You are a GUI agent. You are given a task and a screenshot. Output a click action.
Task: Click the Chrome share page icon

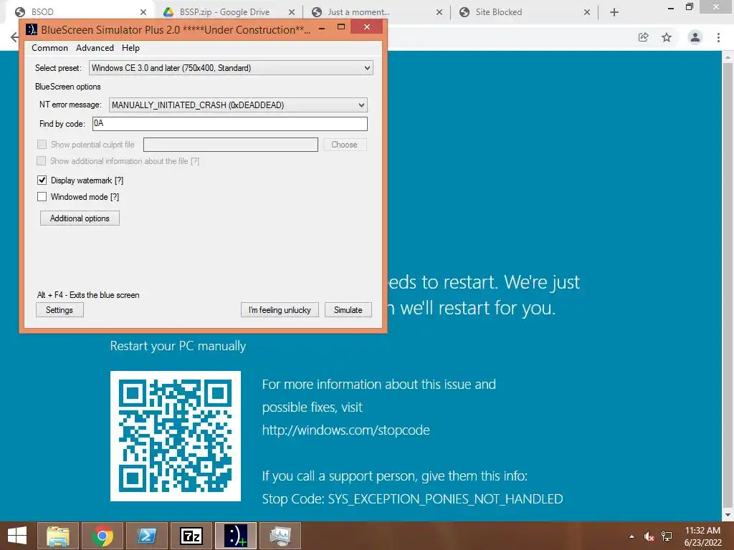644,37
